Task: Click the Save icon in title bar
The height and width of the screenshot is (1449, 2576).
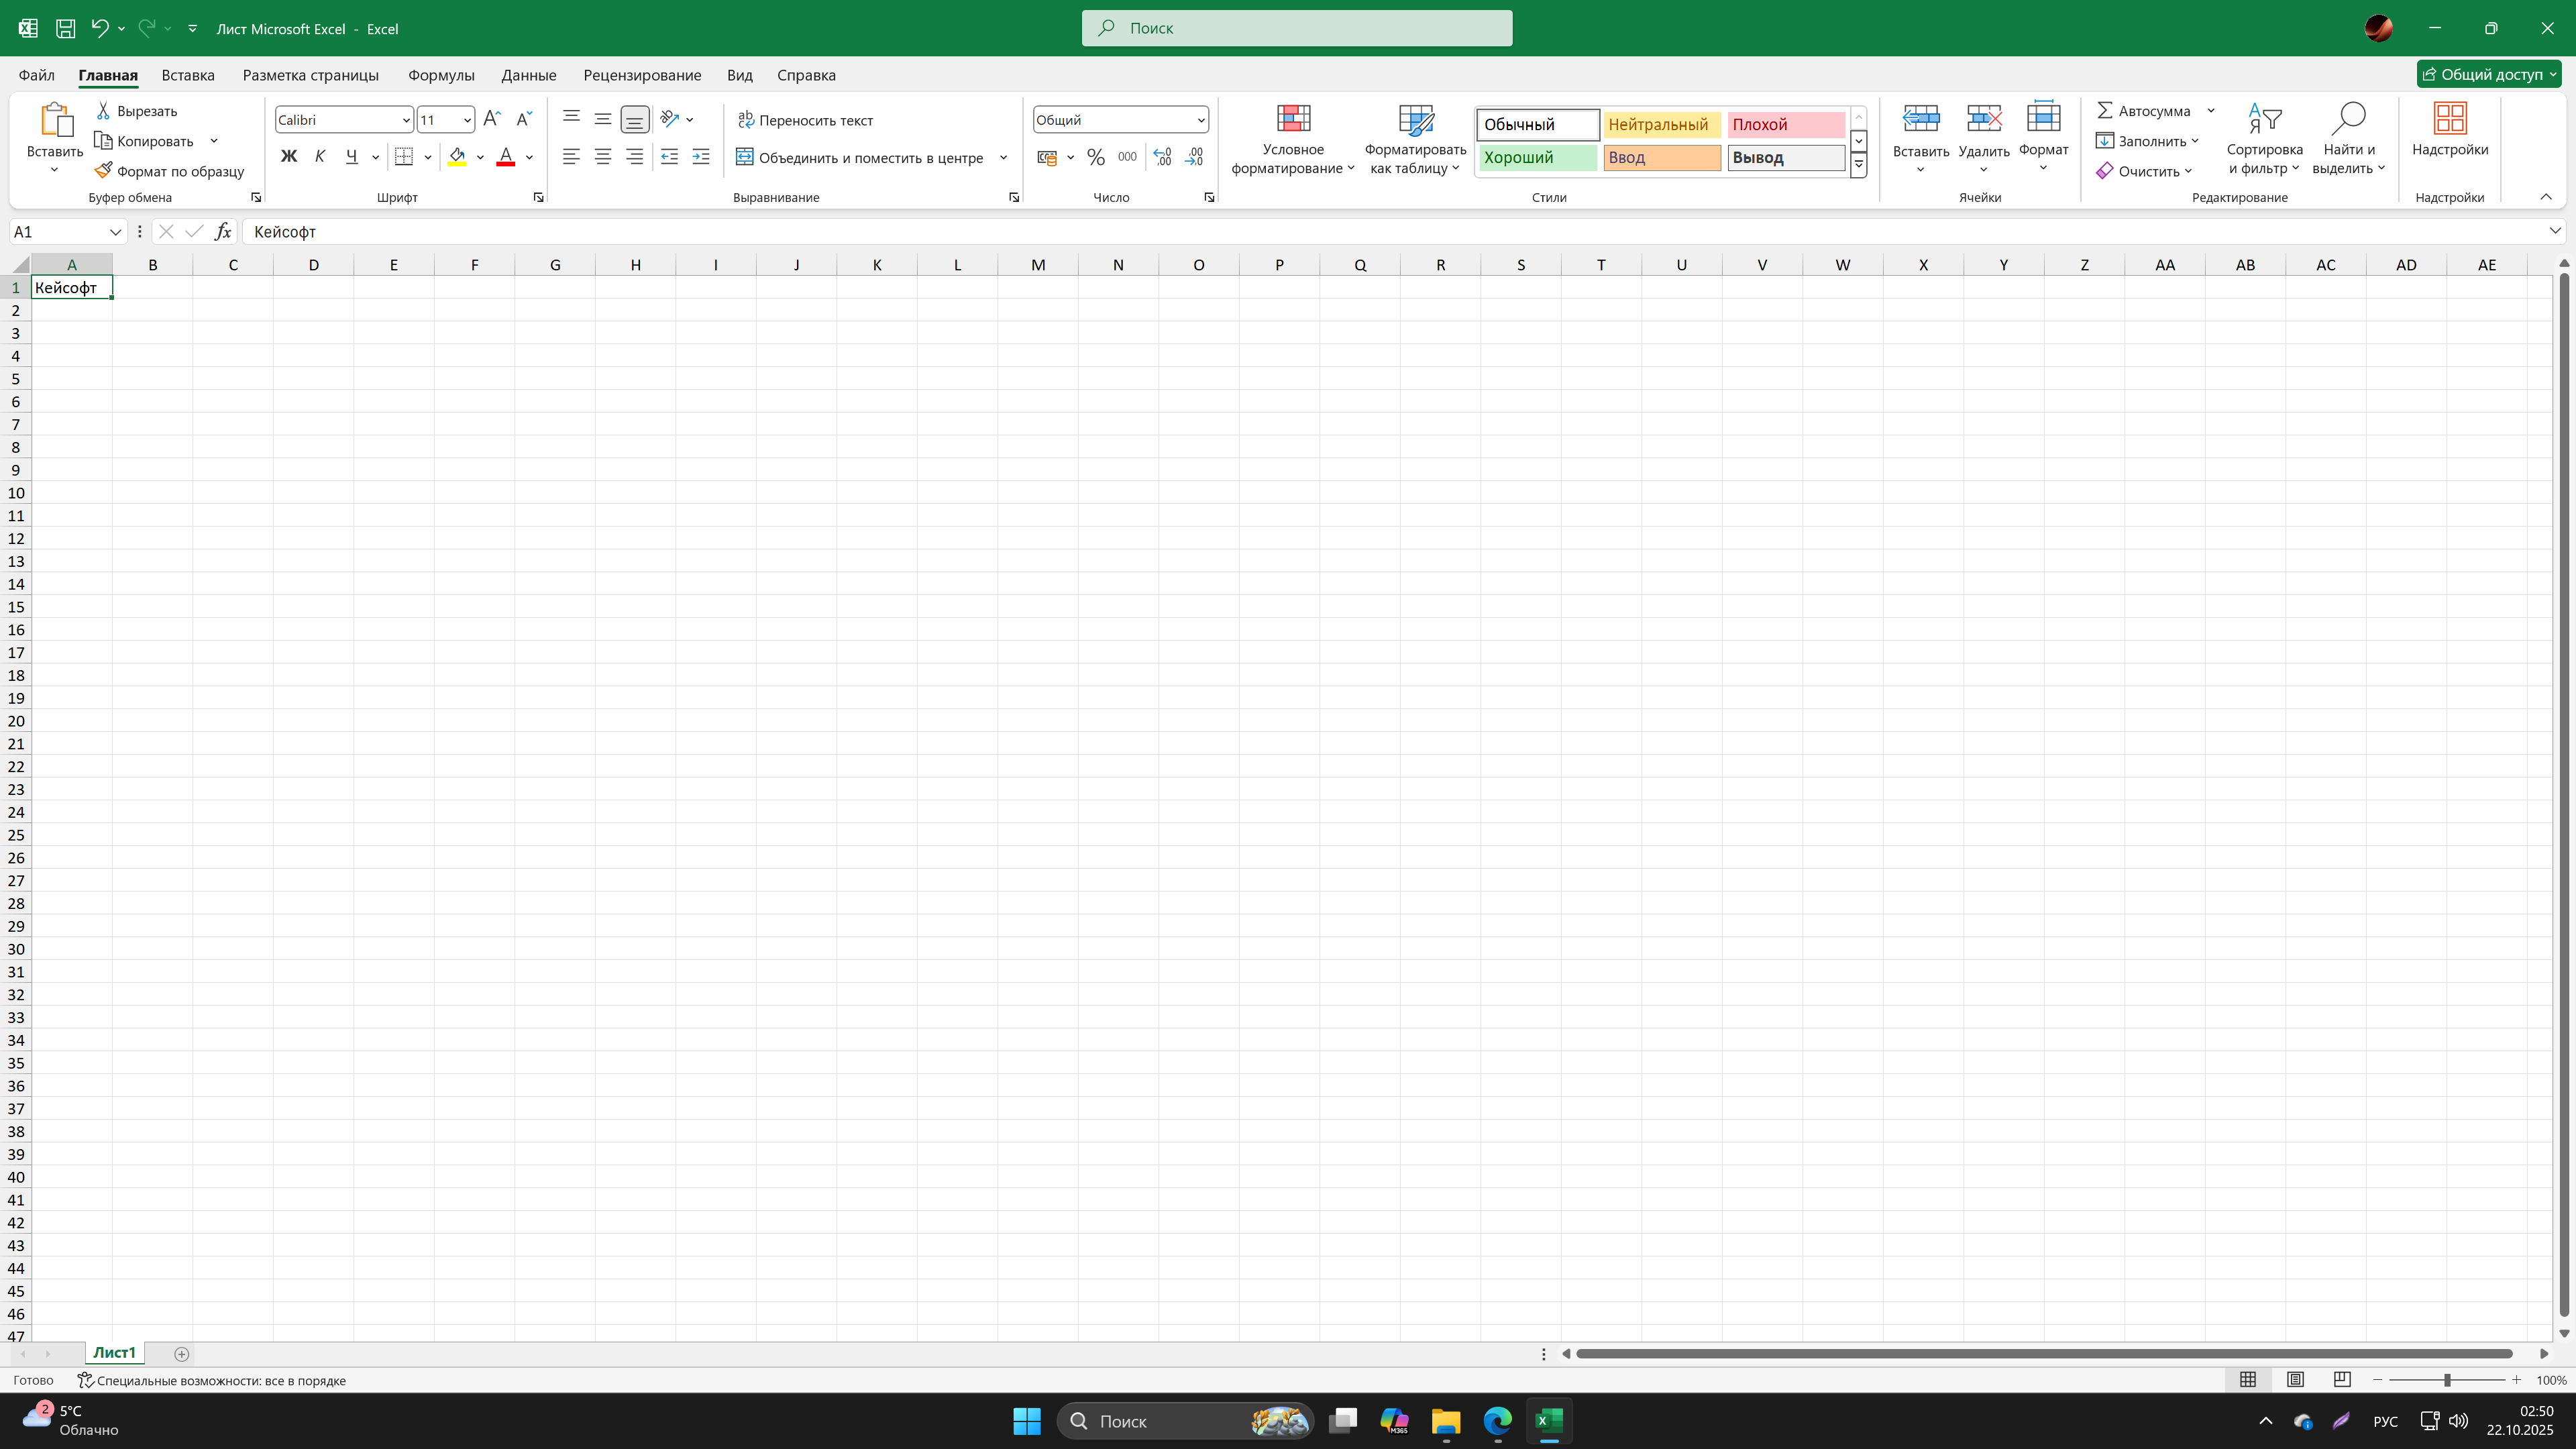Action: pyautogui.click(x=65, y=28)
